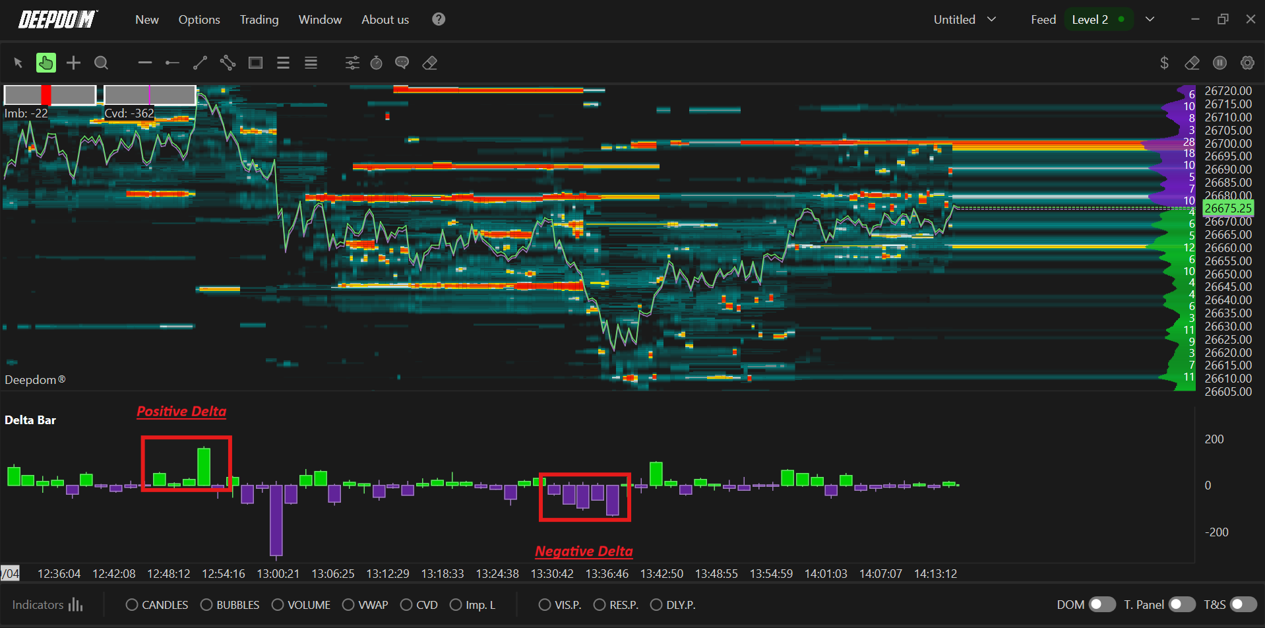Open the About us menu
This screenshot has height=628, width=1265.
(x=385, y=20)
